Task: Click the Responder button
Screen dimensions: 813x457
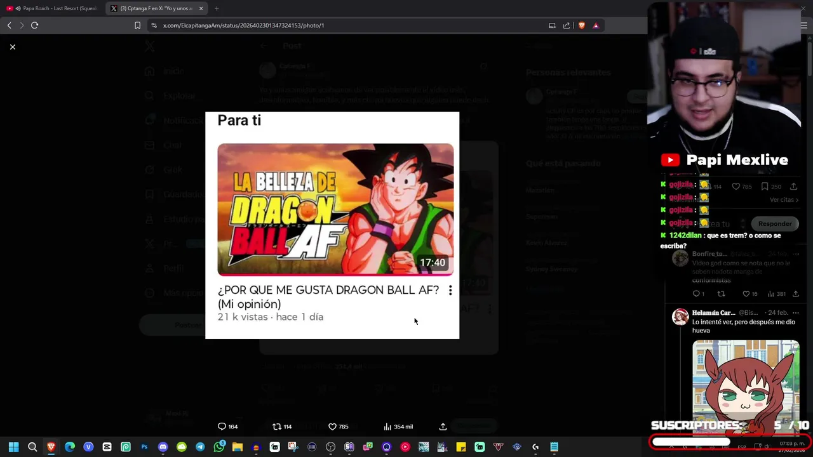Action: (x=775, y=223)
